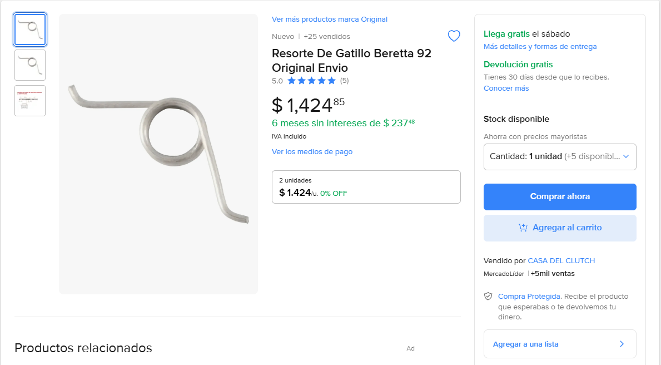Click Conocer más about free returns
The width and height of the screenshot is (661, 365).
coord(506,88)
